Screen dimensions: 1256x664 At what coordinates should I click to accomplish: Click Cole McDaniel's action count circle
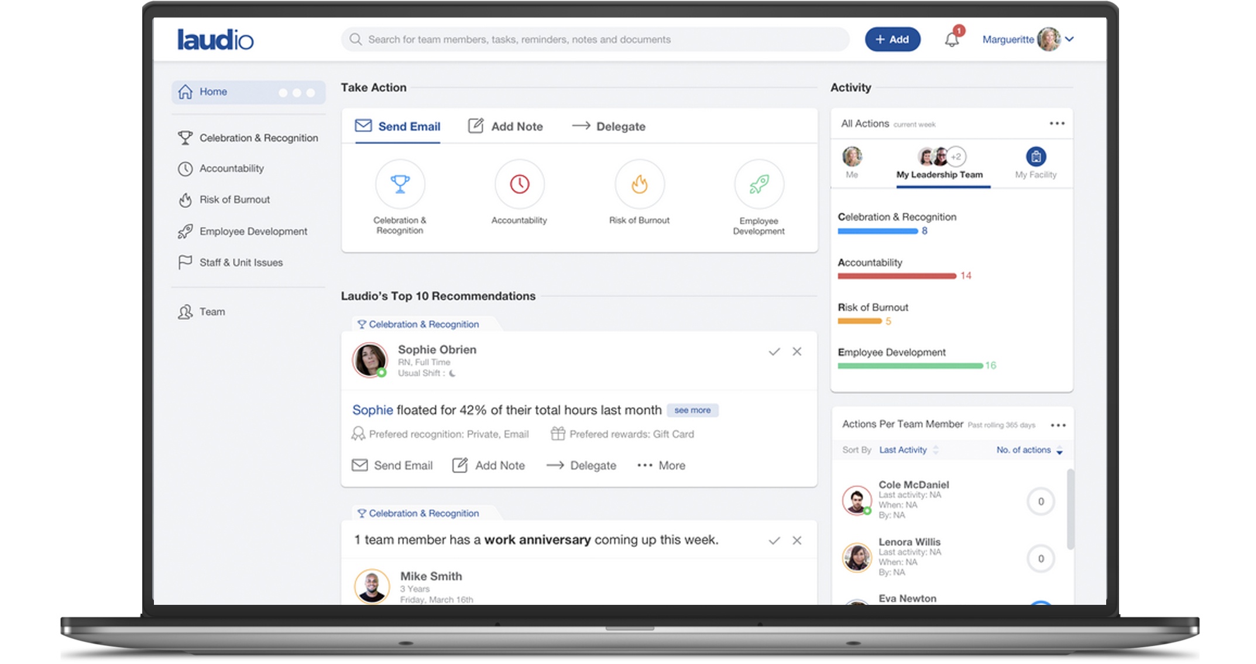pos(1041,501)
